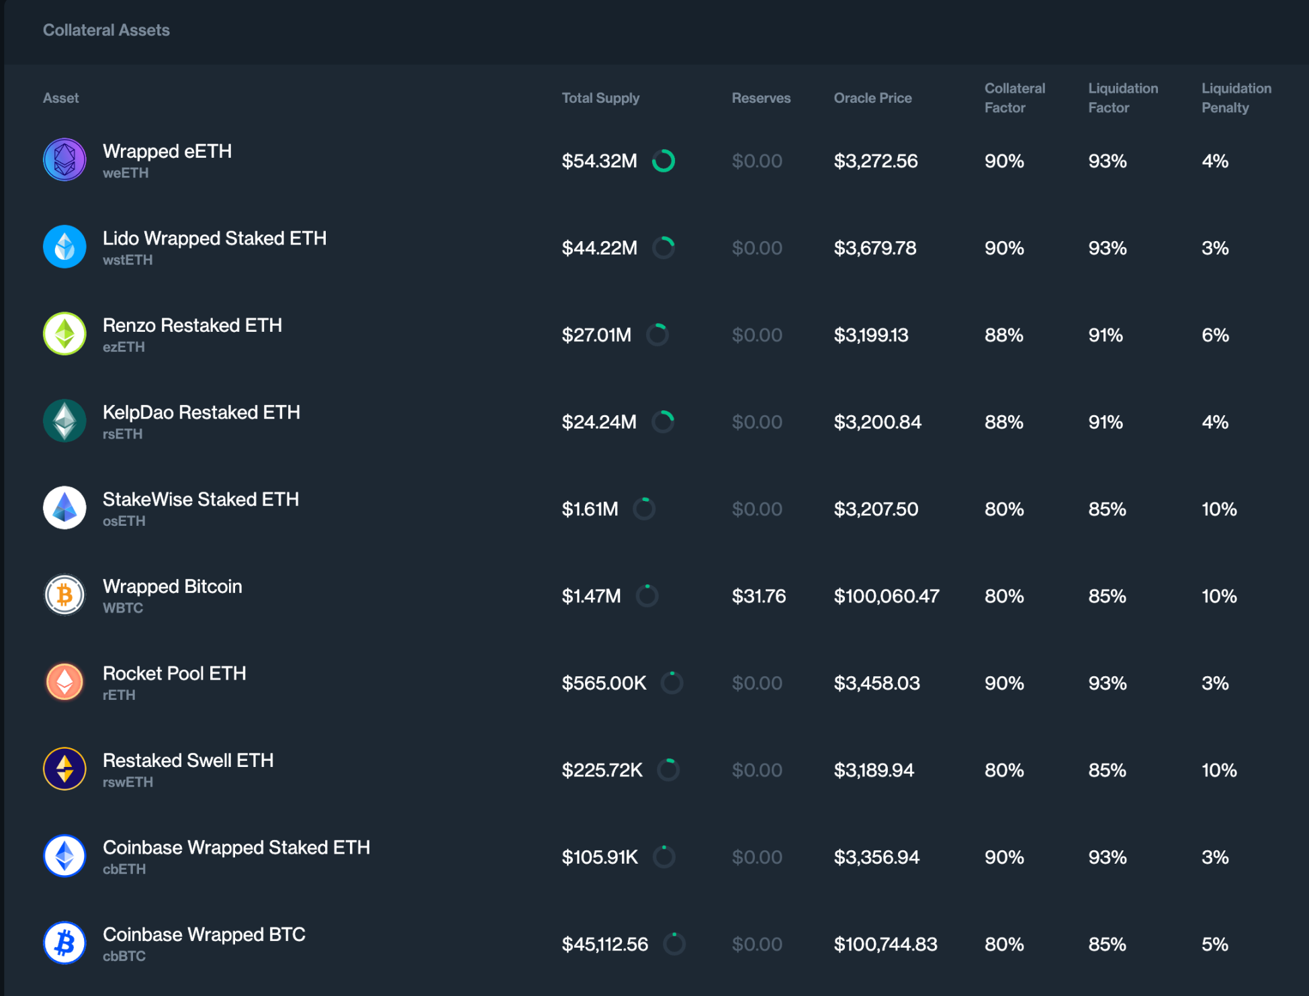
Task: Click the $100,744.83 oracle price
Action: click(885, 944)
